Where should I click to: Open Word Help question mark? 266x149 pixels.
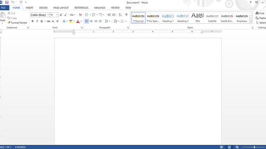pos(250,2)
